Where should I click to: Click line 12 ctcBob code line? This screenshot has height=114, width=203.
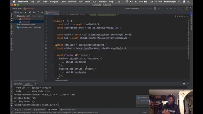tap(92, 48)
